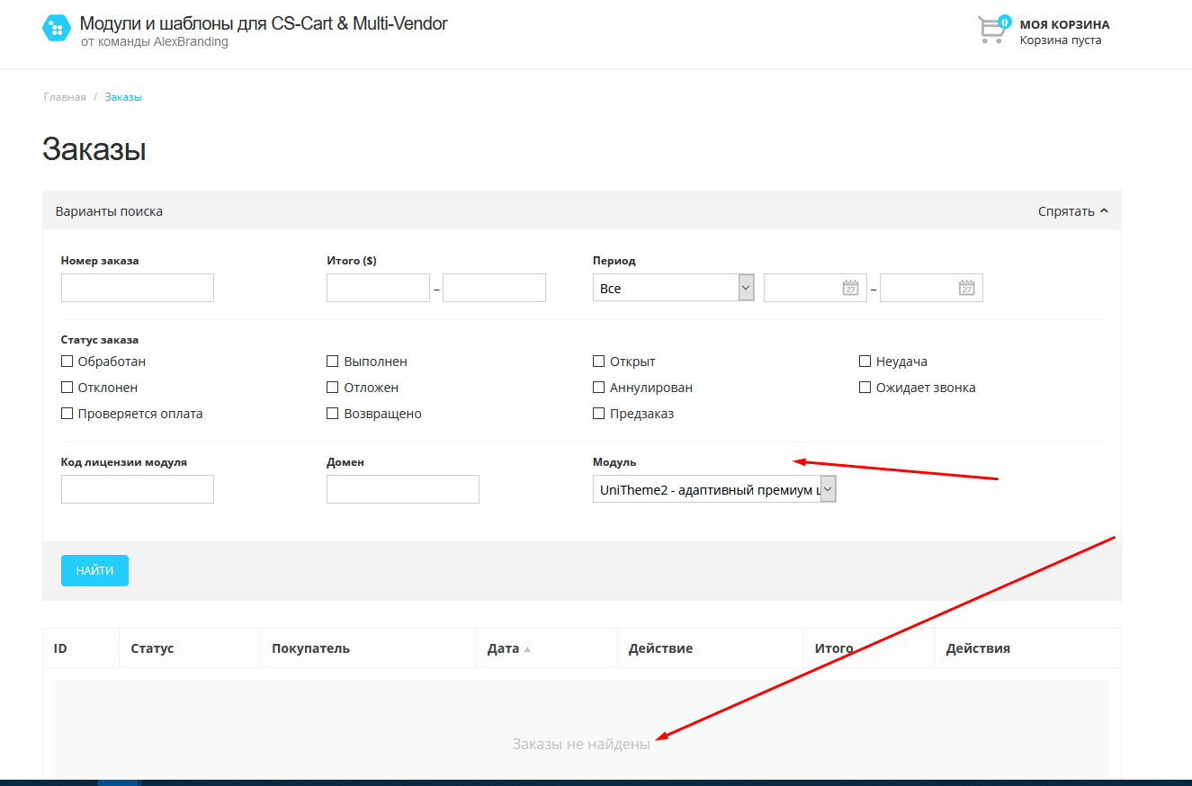
Task: Check the Проверяется оплата status checkbox
Action: (x=67, y=414)
